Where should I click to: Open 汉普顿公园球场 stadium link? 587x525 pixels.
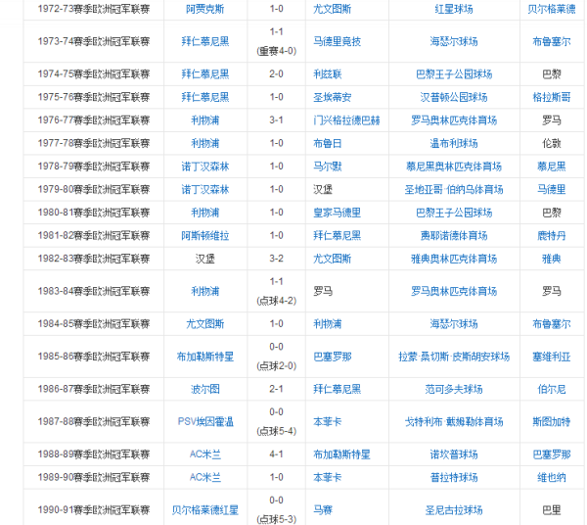pos(454,97)
